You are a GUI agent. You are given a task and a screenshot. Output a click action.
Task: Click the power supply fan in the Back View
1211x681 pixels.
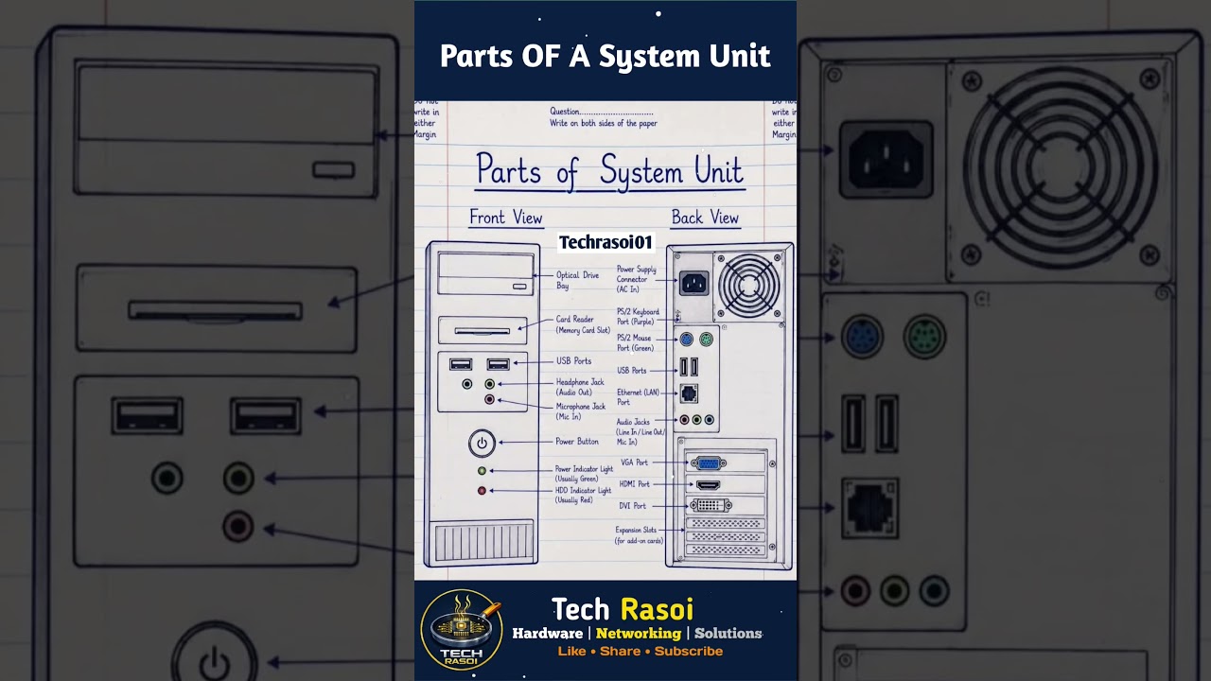[x=749, y=285]
